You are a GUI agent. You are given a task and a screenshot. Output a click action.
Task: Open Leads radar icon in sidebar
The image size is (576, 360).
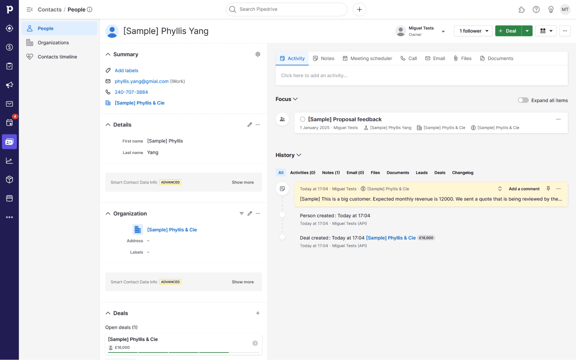coord(10,28)
